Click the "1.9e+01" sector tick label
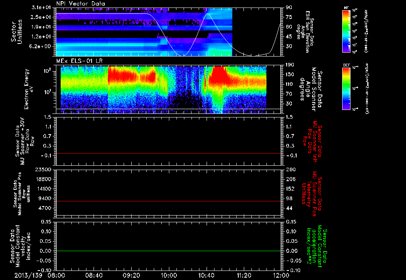This screenshot has width=406, height=280. pos(41,27)
